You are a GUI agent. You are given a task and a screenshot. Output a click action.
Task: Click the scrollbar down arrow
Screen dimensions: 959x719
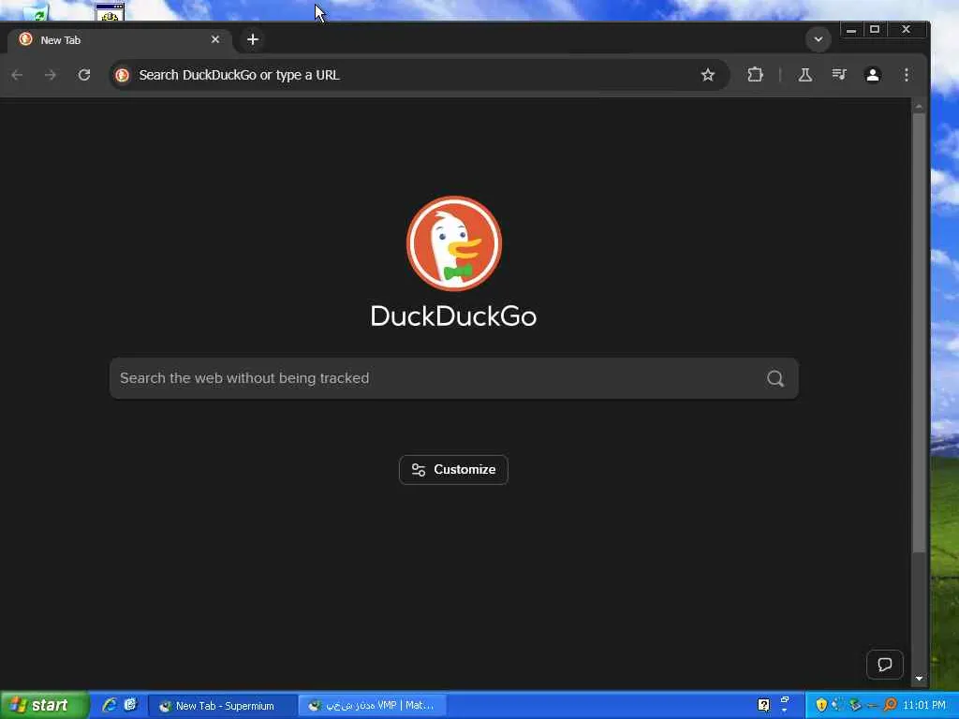[x=919, y=679]
